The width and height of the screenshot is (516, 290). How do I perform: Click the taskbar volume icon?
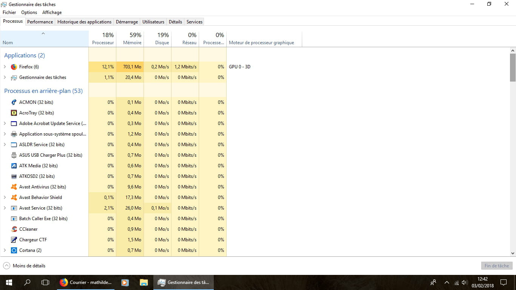(464, 282)
